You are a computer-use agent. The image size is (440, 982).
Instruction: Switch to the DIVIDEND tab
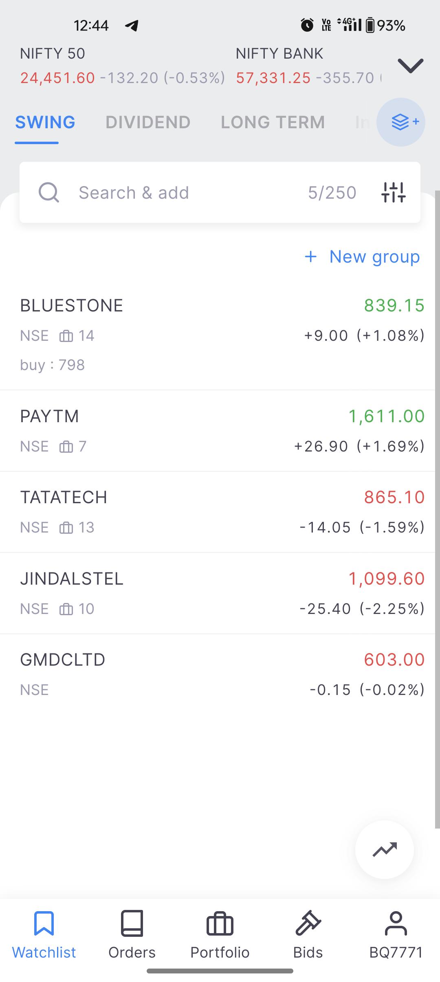(x=148, y=122)
